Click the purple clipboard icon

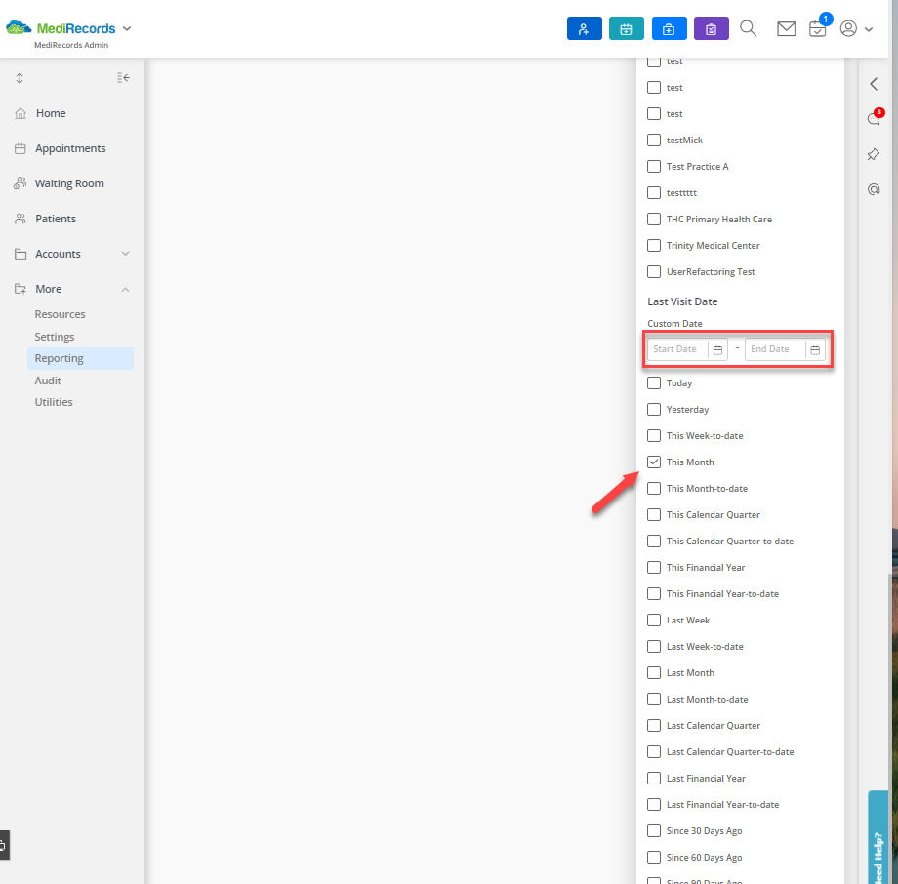[x=712, y=28]
